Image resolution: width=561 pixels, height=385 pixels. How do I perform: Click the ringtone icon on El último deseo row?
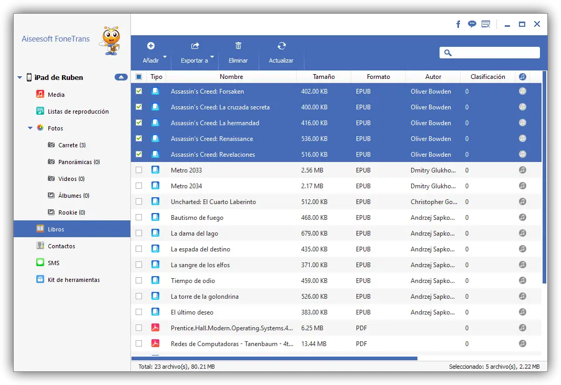(x=523, y=312)
